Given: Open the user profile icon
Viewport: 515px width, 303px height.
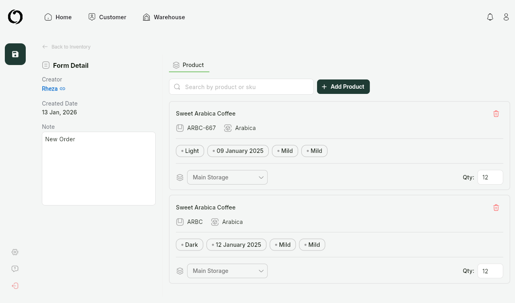Looking at the screenshot, I should [x=506, y=17].
